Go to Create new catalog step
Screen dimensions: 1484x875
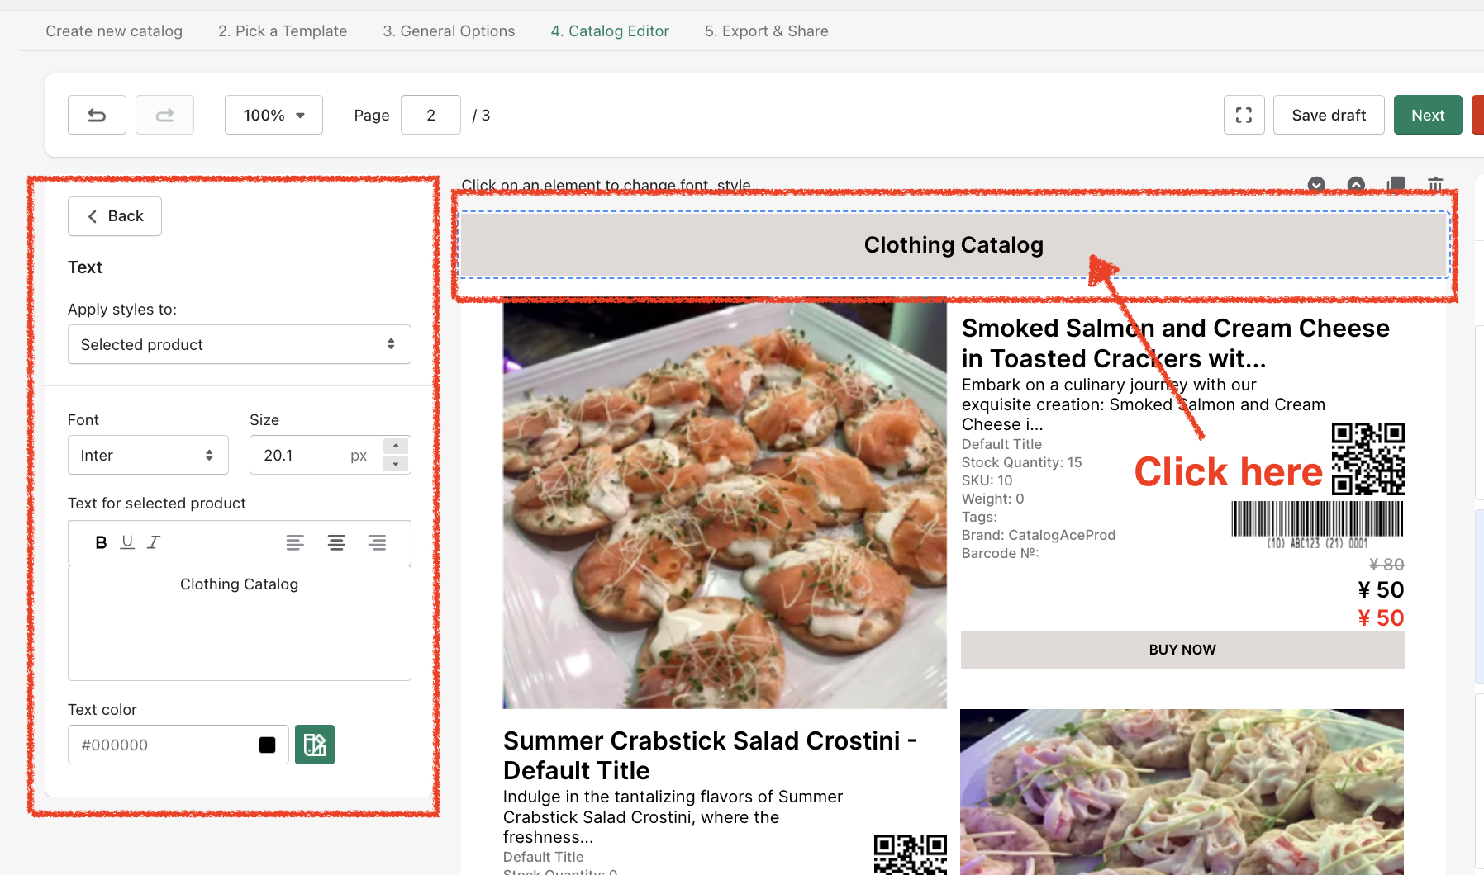tap(114, 31)
